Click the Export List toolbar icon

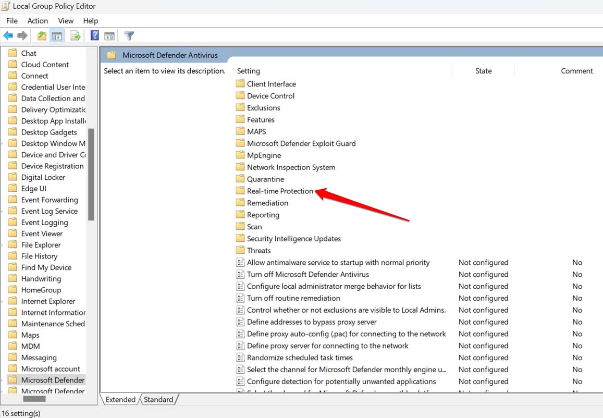click(x=76, y=36)
